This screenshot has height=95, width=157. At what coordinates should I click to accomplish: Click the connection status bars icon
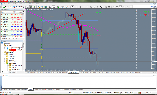click(x=139, y=93)
